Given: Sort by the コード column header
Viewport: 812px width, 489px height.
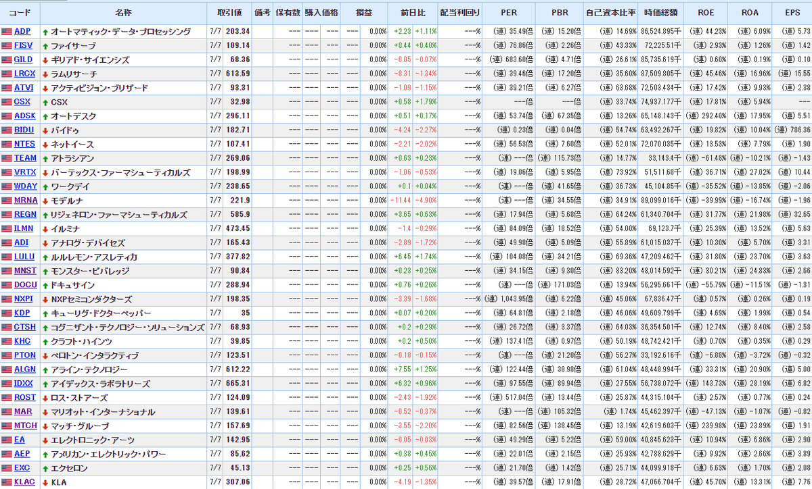Looking at the screenshot, I should (20, 13).
